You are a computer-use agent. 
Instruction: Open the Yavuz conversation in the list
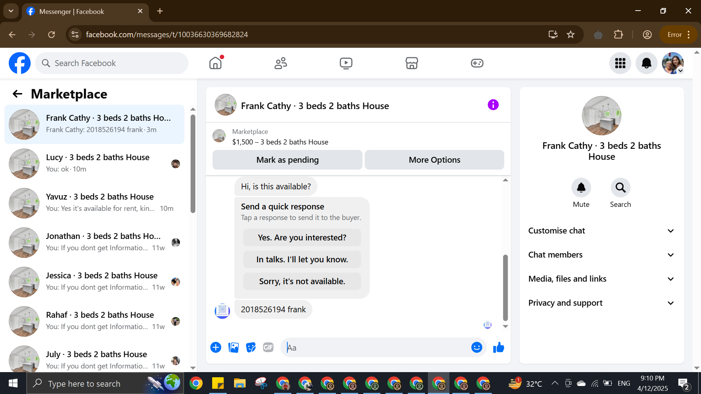click(95, 203)
